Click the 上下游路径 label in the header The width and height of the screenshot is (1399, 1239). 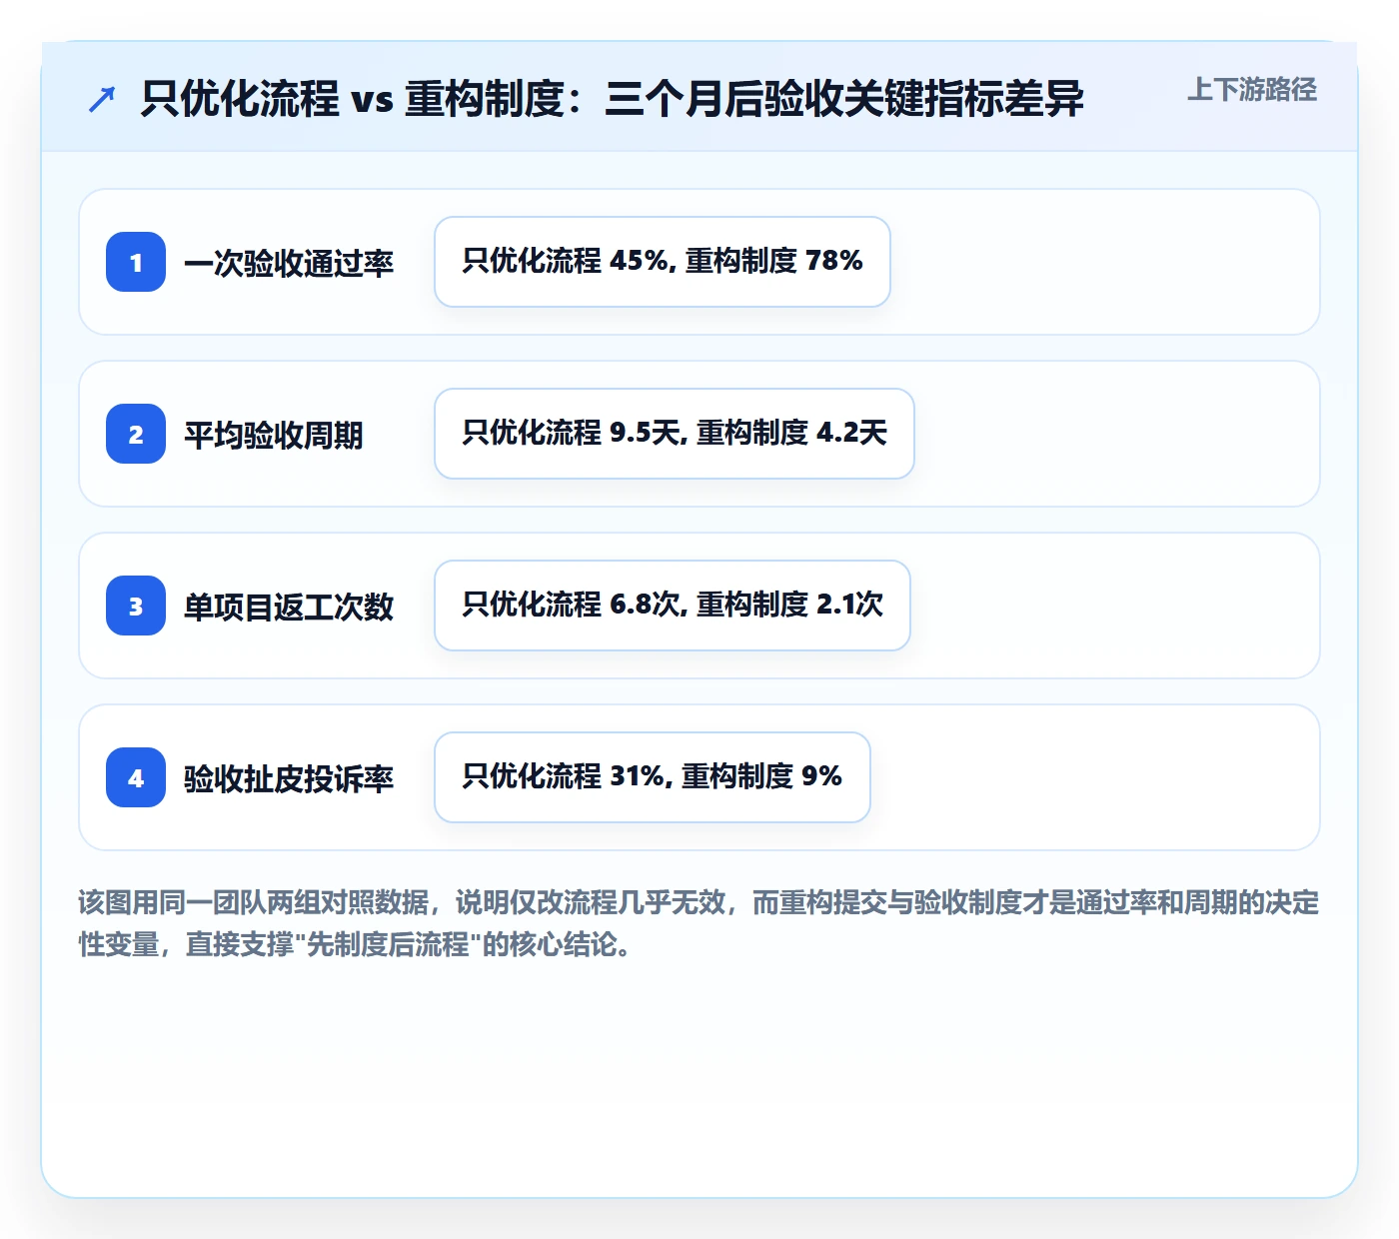click(1252, 90)
